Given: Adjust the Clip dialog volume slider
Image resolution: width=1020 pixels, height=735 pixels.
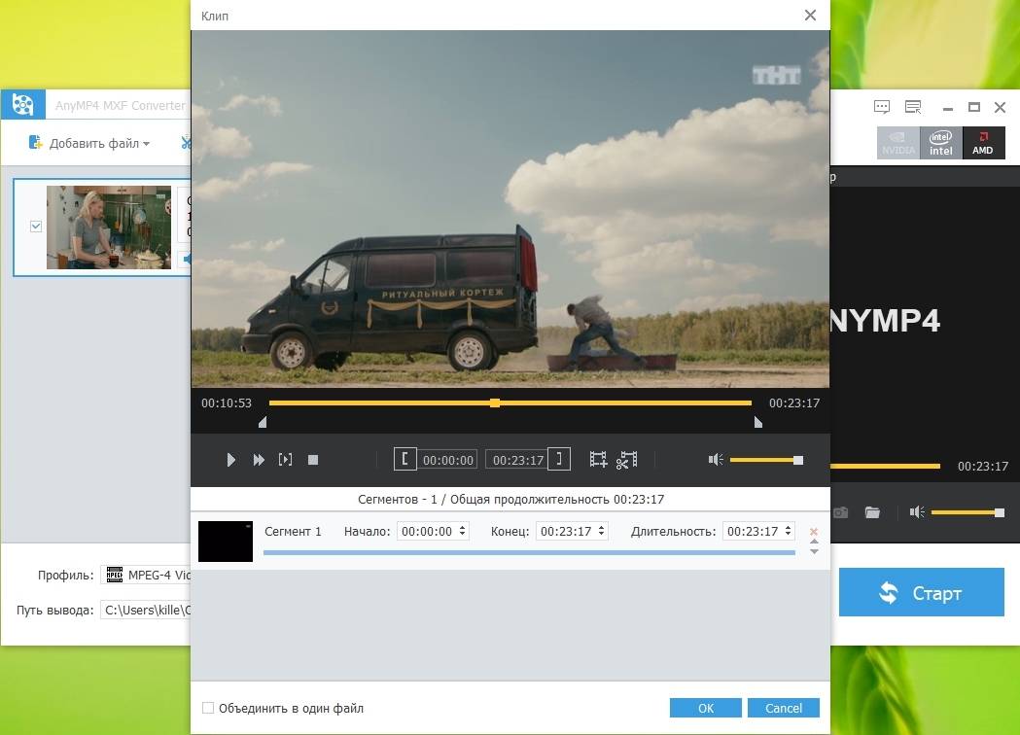Looking at the screenshot, I should tap(766, 460).
